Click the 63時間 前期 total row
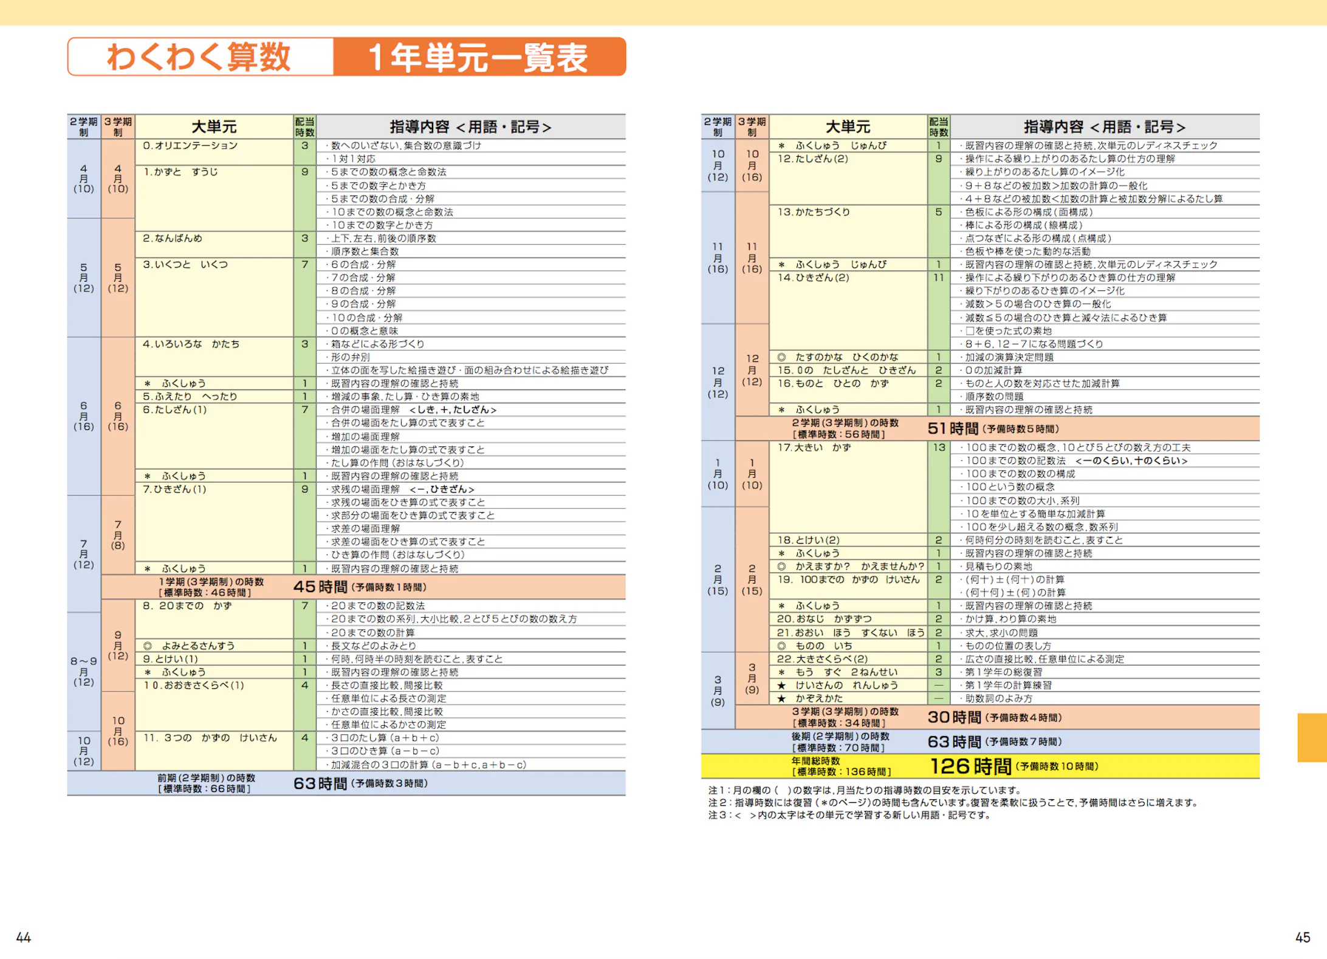Image resolution: width=1327 pixels, height=959 pixels. pos(319,783)
